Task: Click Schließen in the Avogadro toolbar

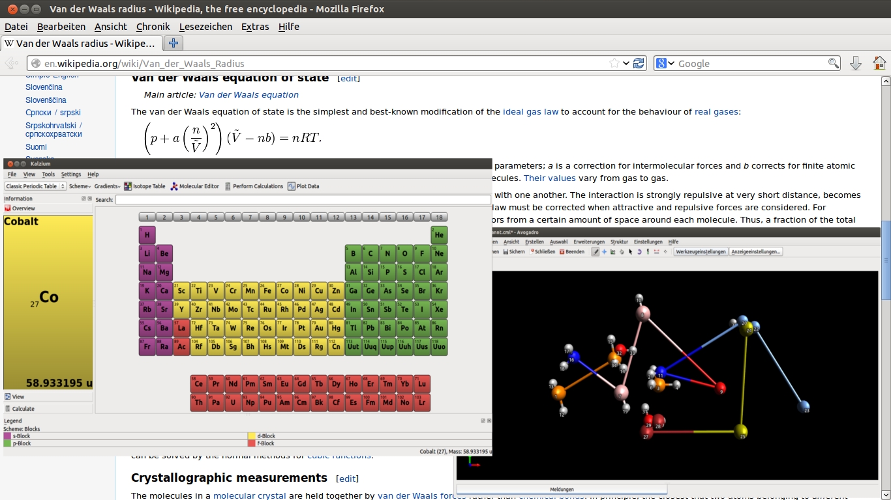Action: pos(543,252)
